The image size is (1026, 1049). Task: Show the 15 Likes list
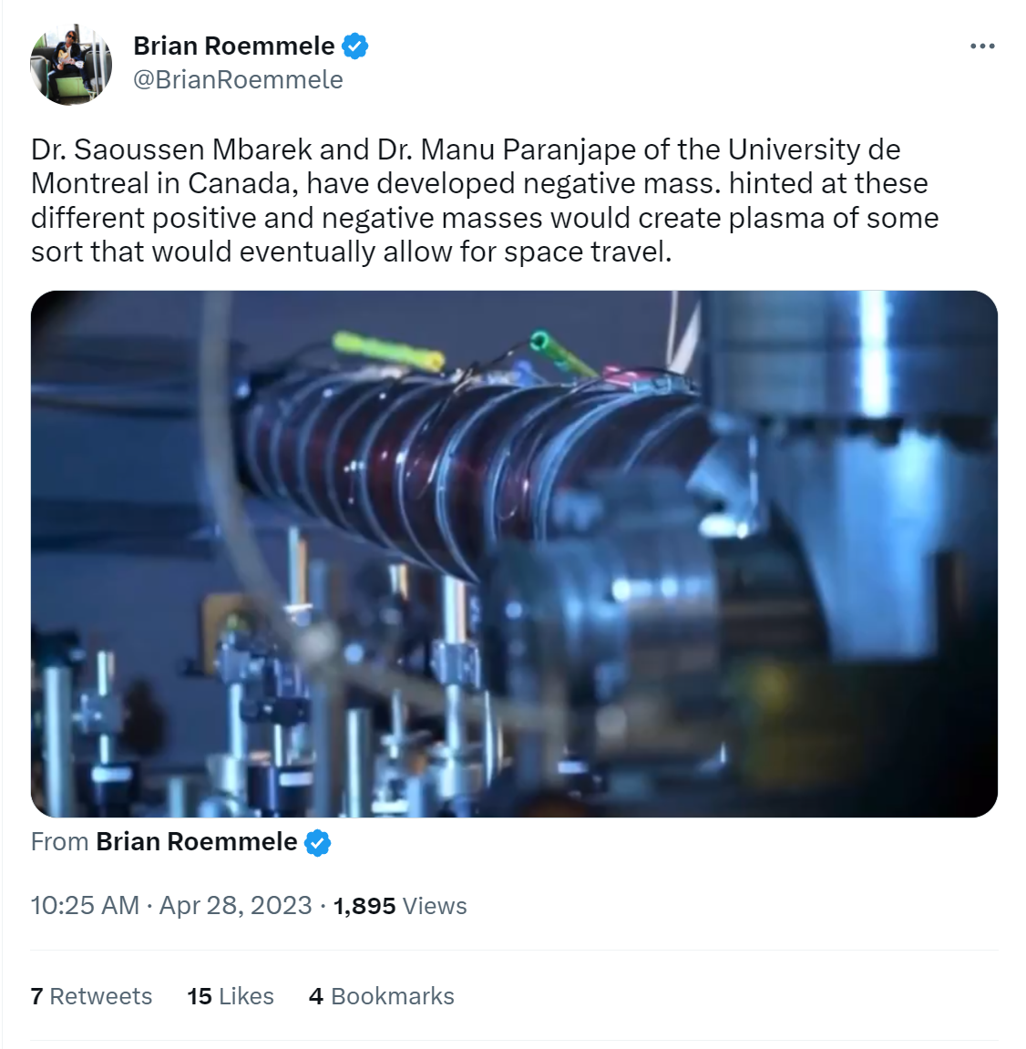point(231,995)
